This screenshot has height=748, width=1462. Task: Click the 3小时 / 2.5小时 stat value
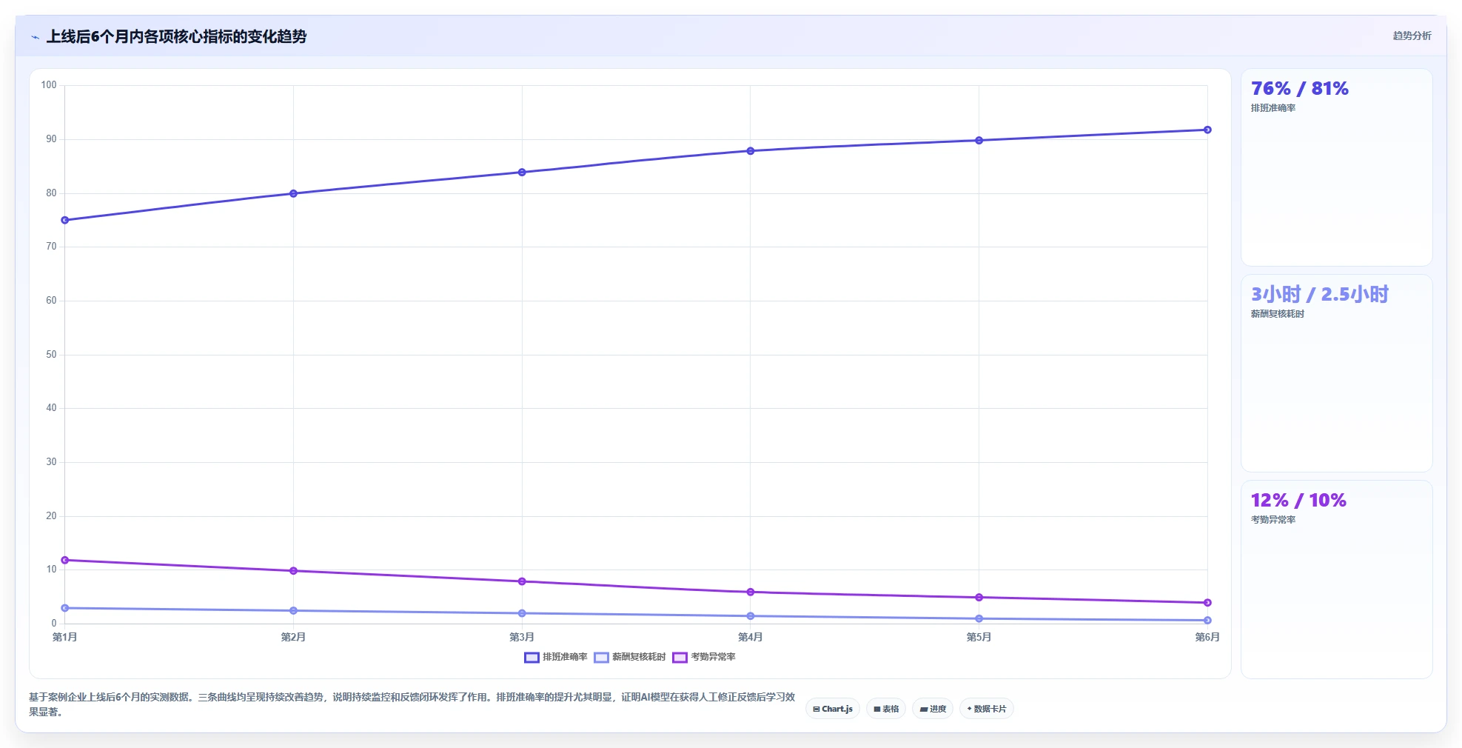click(x=1320, y=295)
